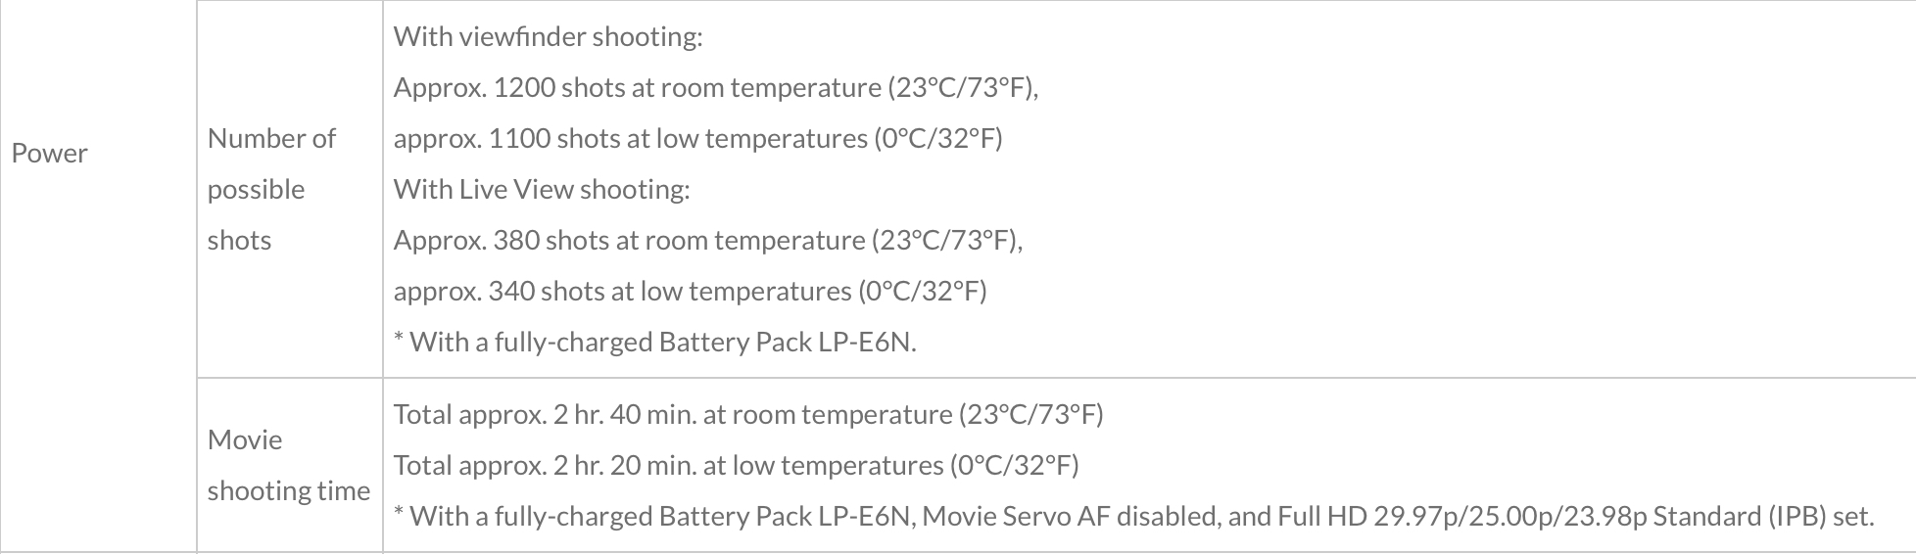
Task: Click the Movie shooting time label
Action: (x=288, y=465)
